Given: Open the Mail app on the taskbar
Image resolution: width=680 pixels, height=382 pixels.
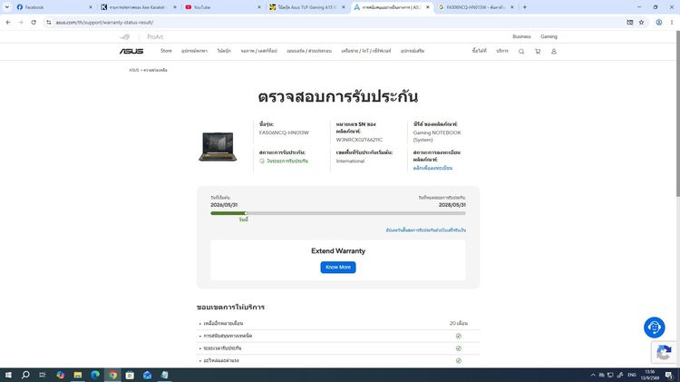Looking at the screenshot, I should 147,375.
